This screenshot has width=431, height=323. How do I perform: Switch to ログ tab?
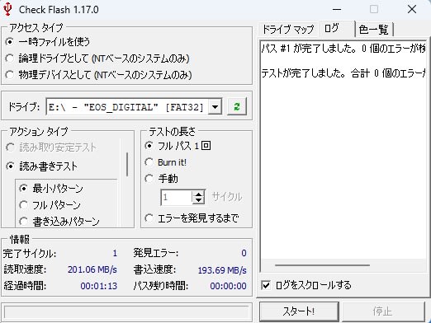[x=336, y=28]
